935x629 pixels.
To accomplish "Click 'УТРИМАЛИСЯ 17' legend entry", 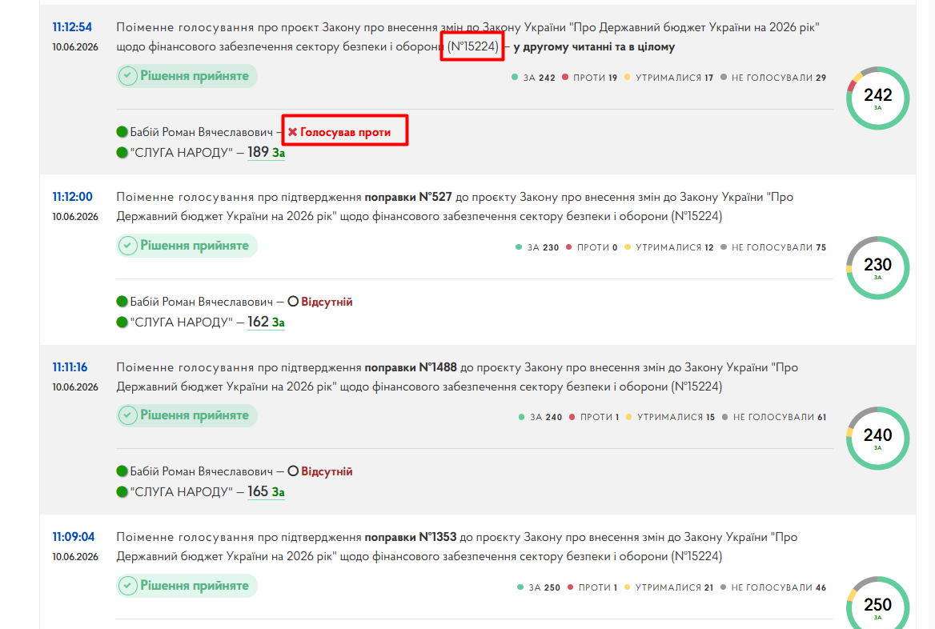I will [668, 78].
